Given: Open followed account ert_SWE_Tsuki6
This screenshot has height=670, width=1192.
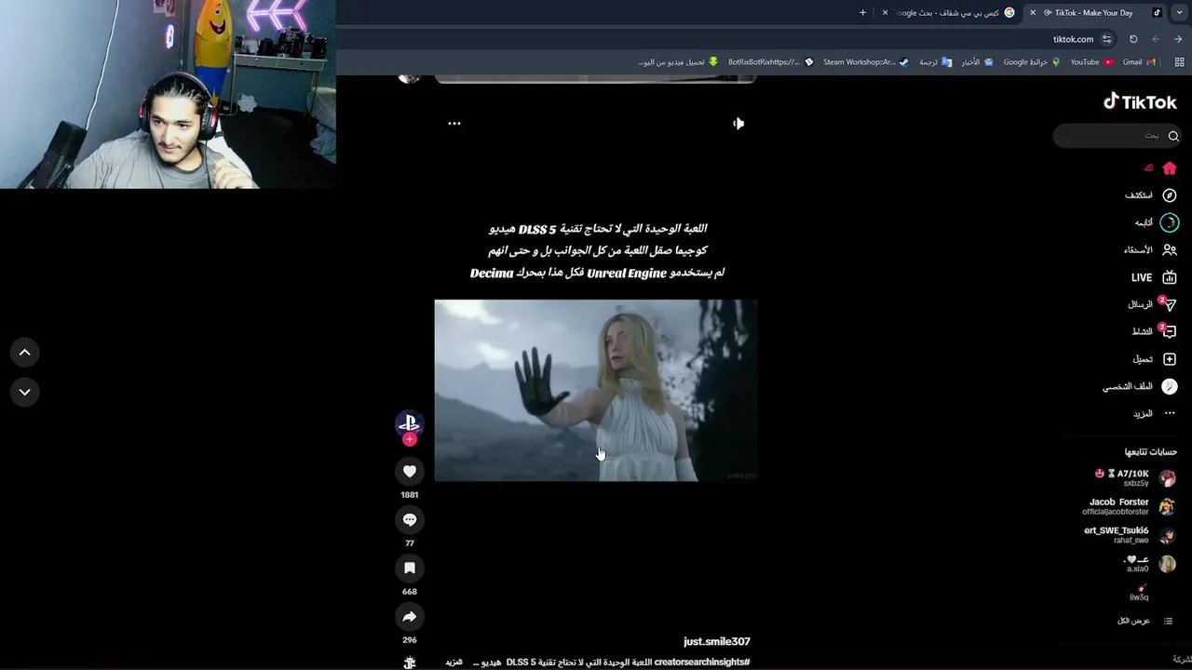Looking at the screenshot, I should (x=1131, y=535).
